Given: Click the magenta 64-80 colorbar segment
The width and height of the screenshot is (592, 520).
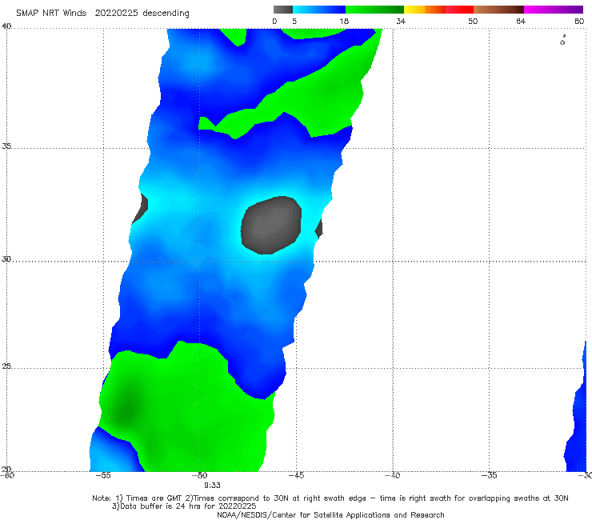Looking at the screenshot, I should [554, 10].
